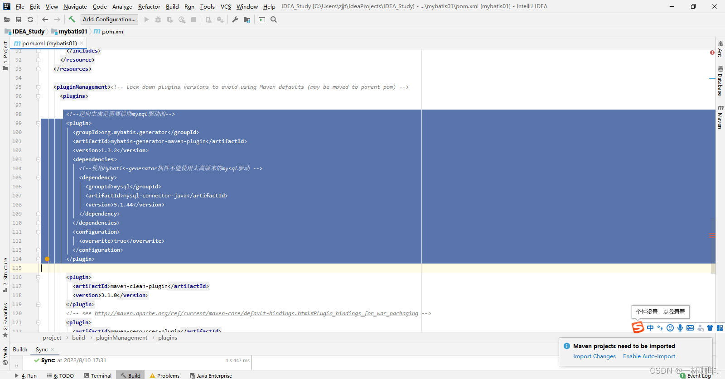This screenshot has width=725, height=379.
Task: Collapse plugin fold marker on line 121
Action: click(39, 322)
